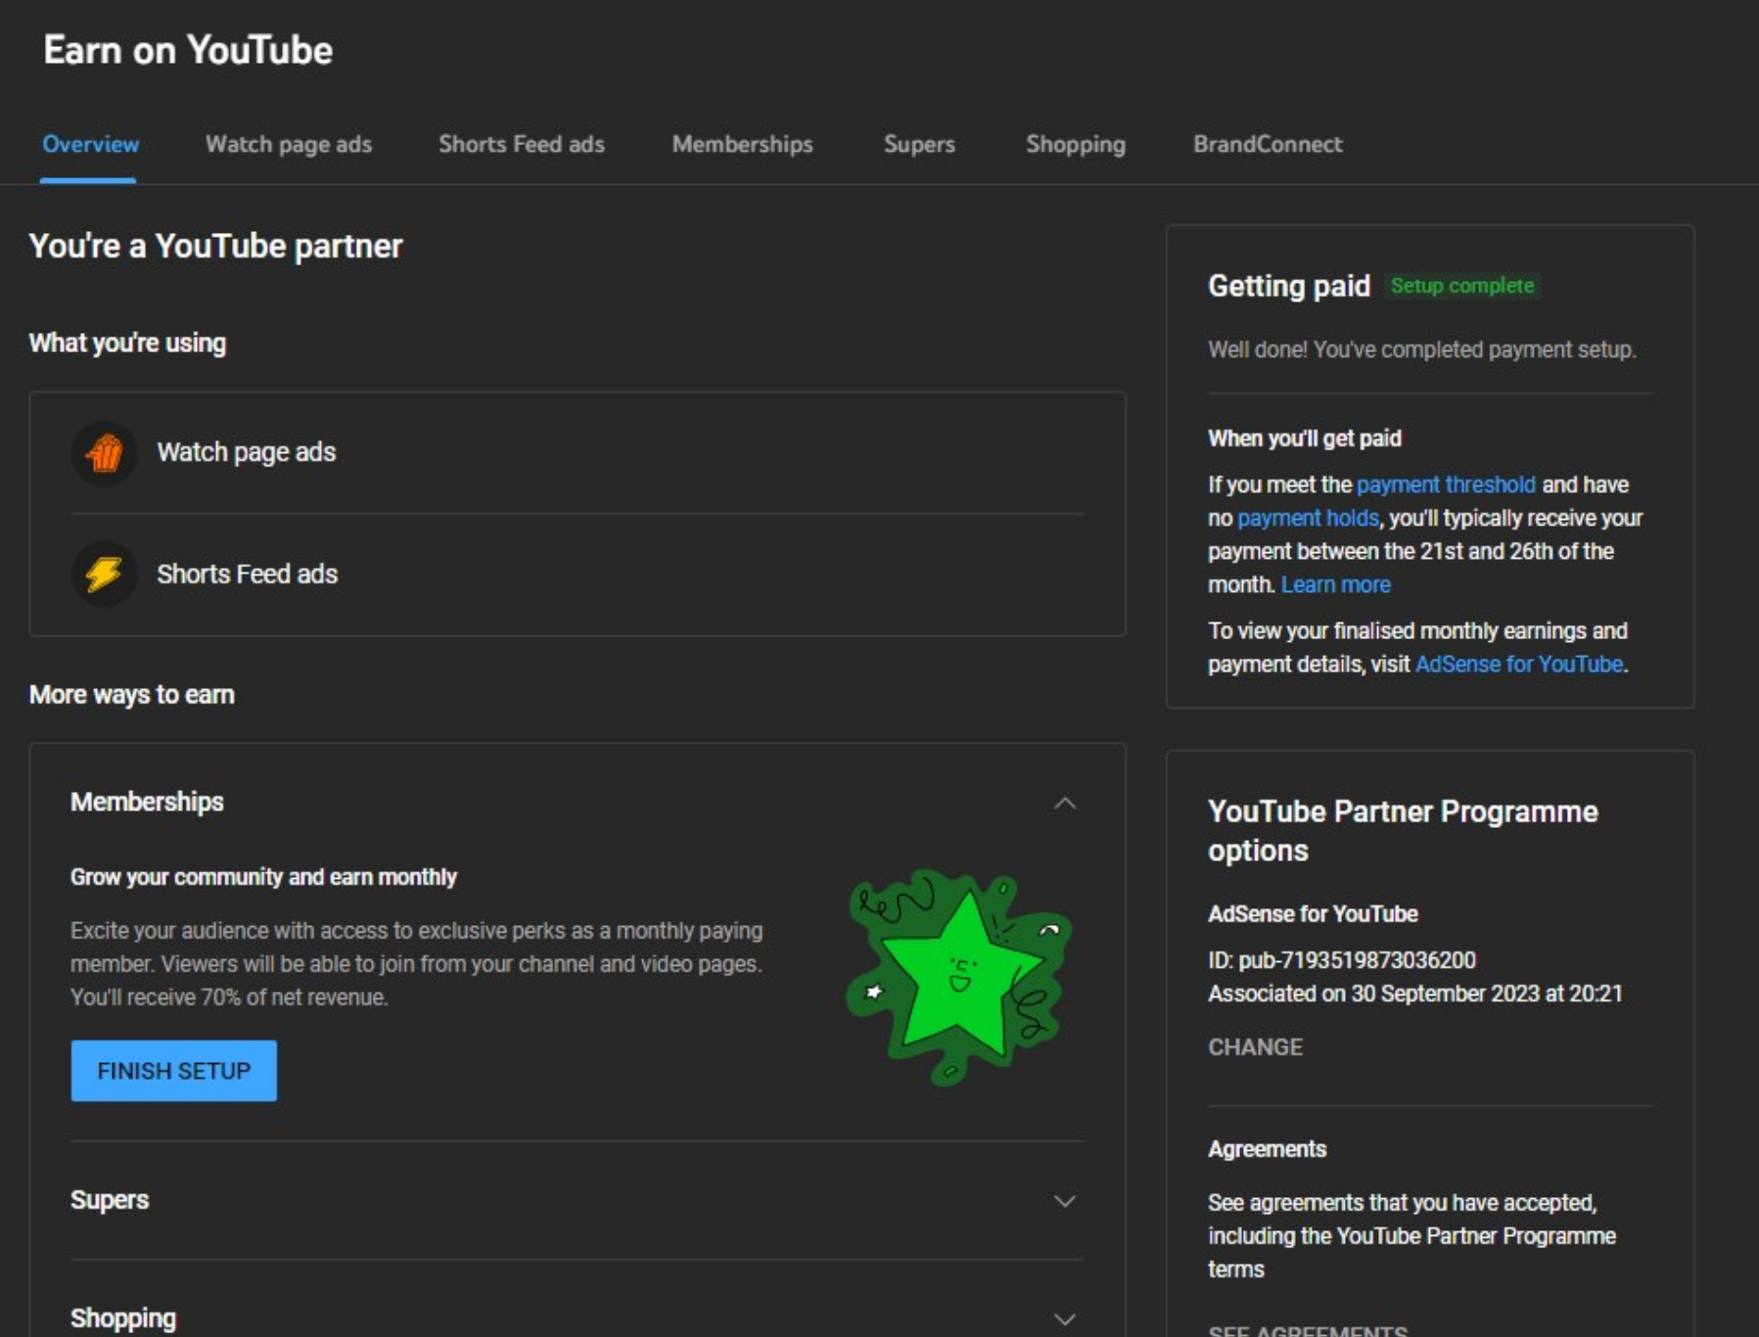Expand the Supers section chevron
The height and width of the screenshot is (1337, 1759).
pyautogui.click(x=1064, y=1201)
